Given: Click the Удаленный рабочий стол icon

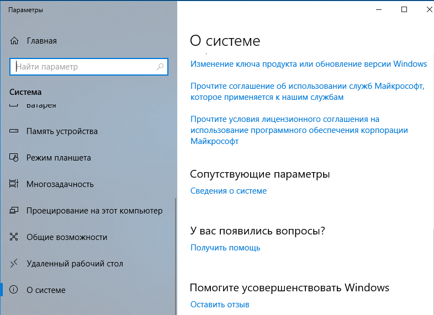Looking at the screenshot, I should click(x=14, y=263).
